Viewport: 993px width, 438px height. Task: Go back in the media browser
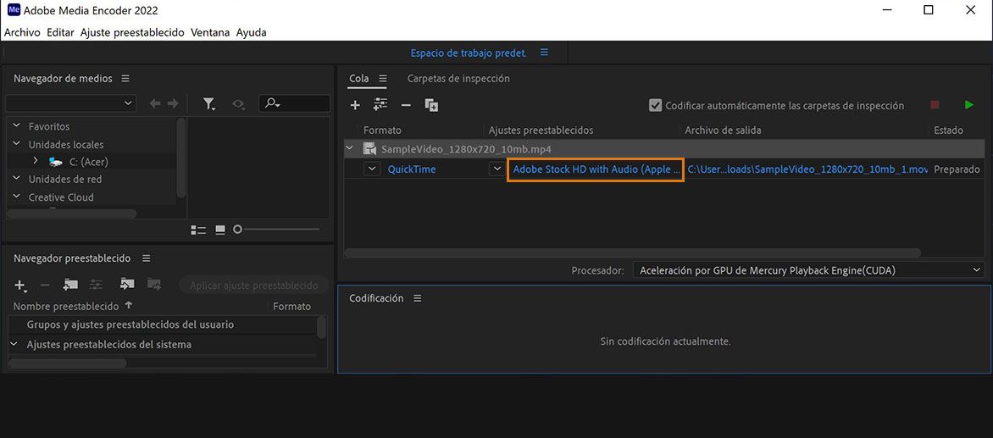pos(154,104)
